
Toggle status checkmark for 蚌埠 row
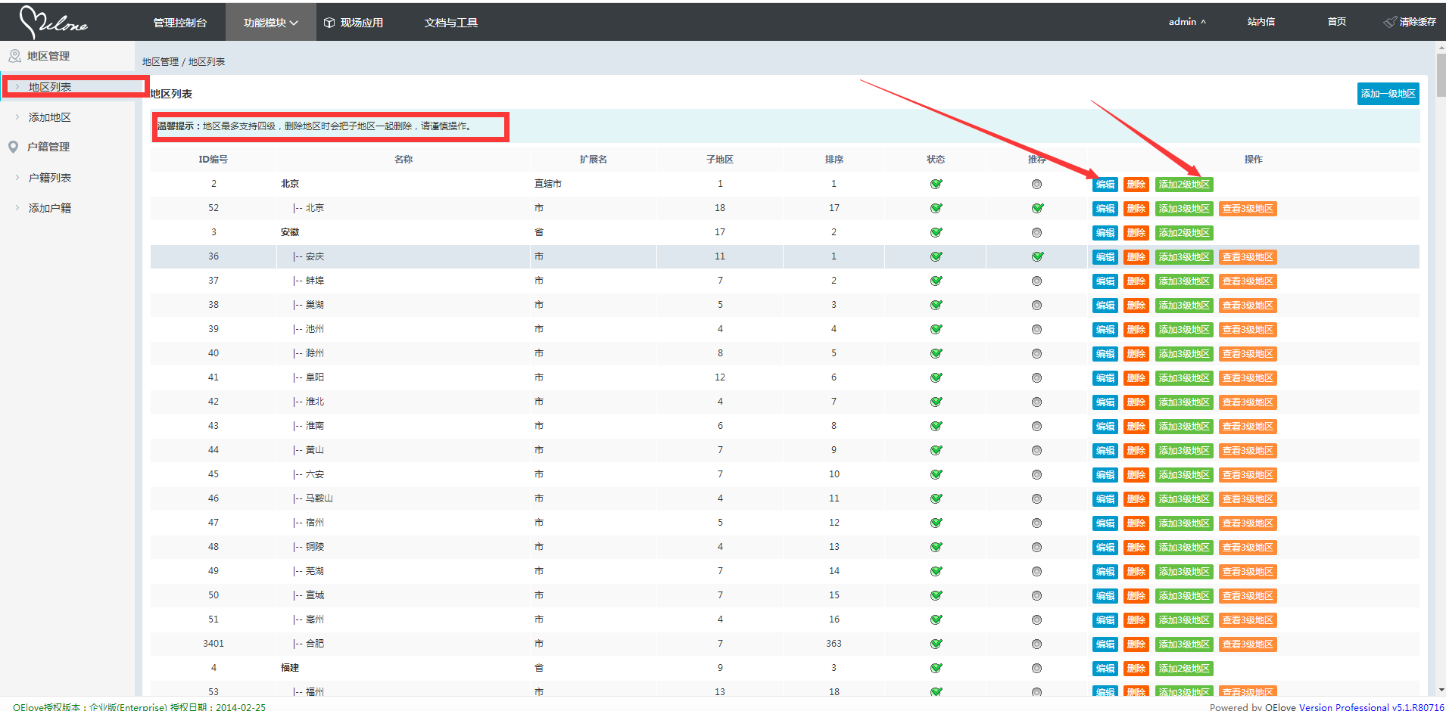(x=936, y=281)
